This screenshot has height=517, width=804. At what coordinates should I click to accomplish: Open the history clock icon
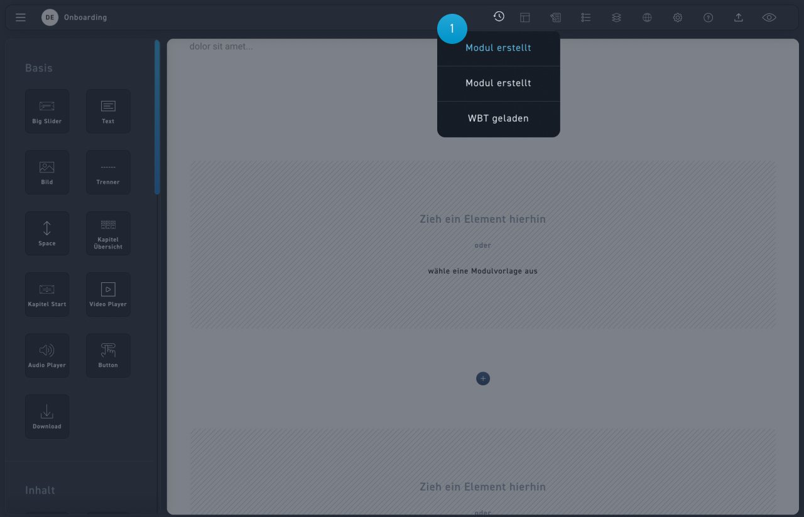point(499,17)
